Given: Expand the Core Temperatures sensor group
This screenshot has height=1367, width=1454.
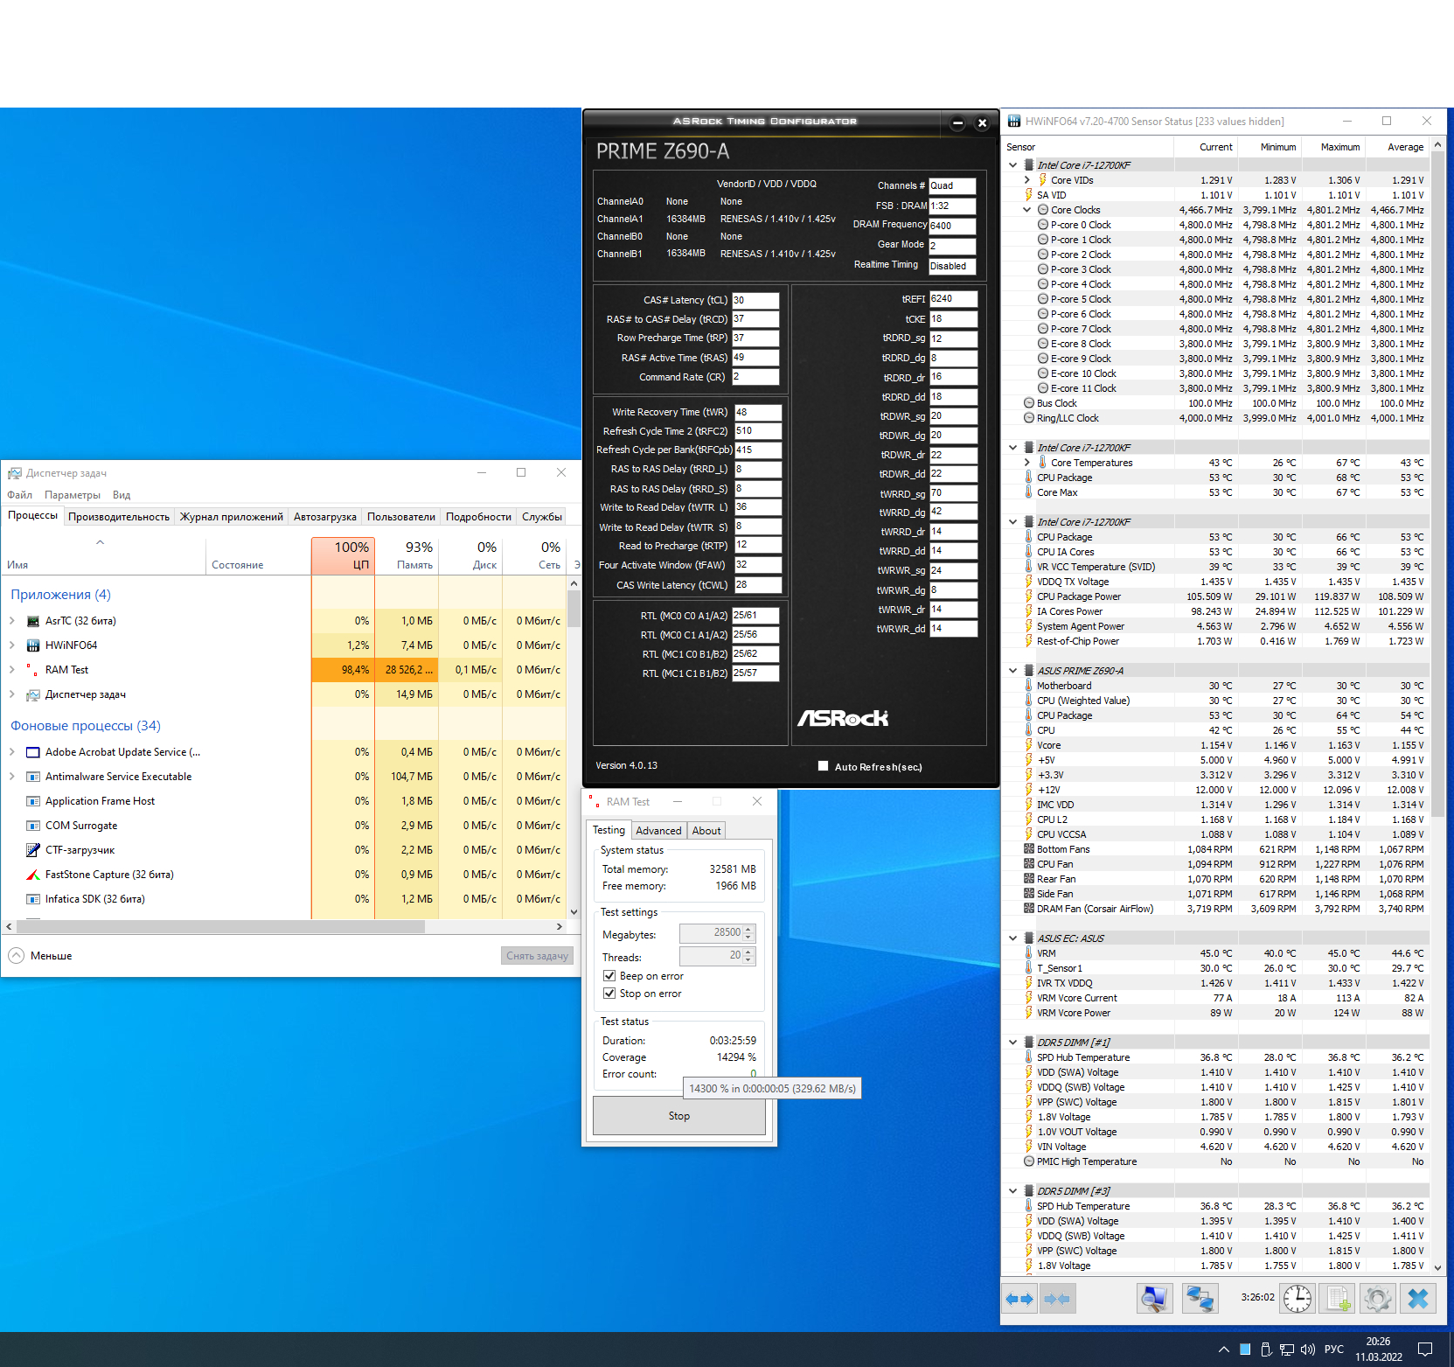Looking at the screenshot, I should pos(1027,463).
